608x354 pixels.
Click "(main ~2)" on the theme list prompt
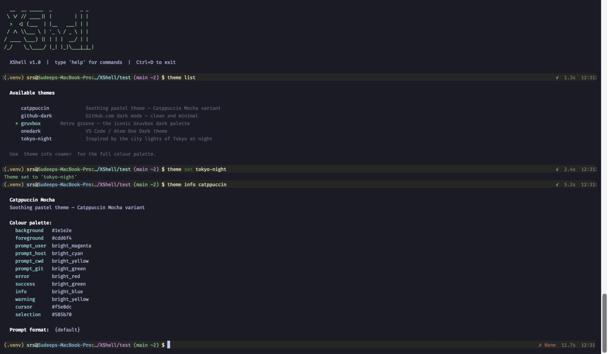point(146,77)
